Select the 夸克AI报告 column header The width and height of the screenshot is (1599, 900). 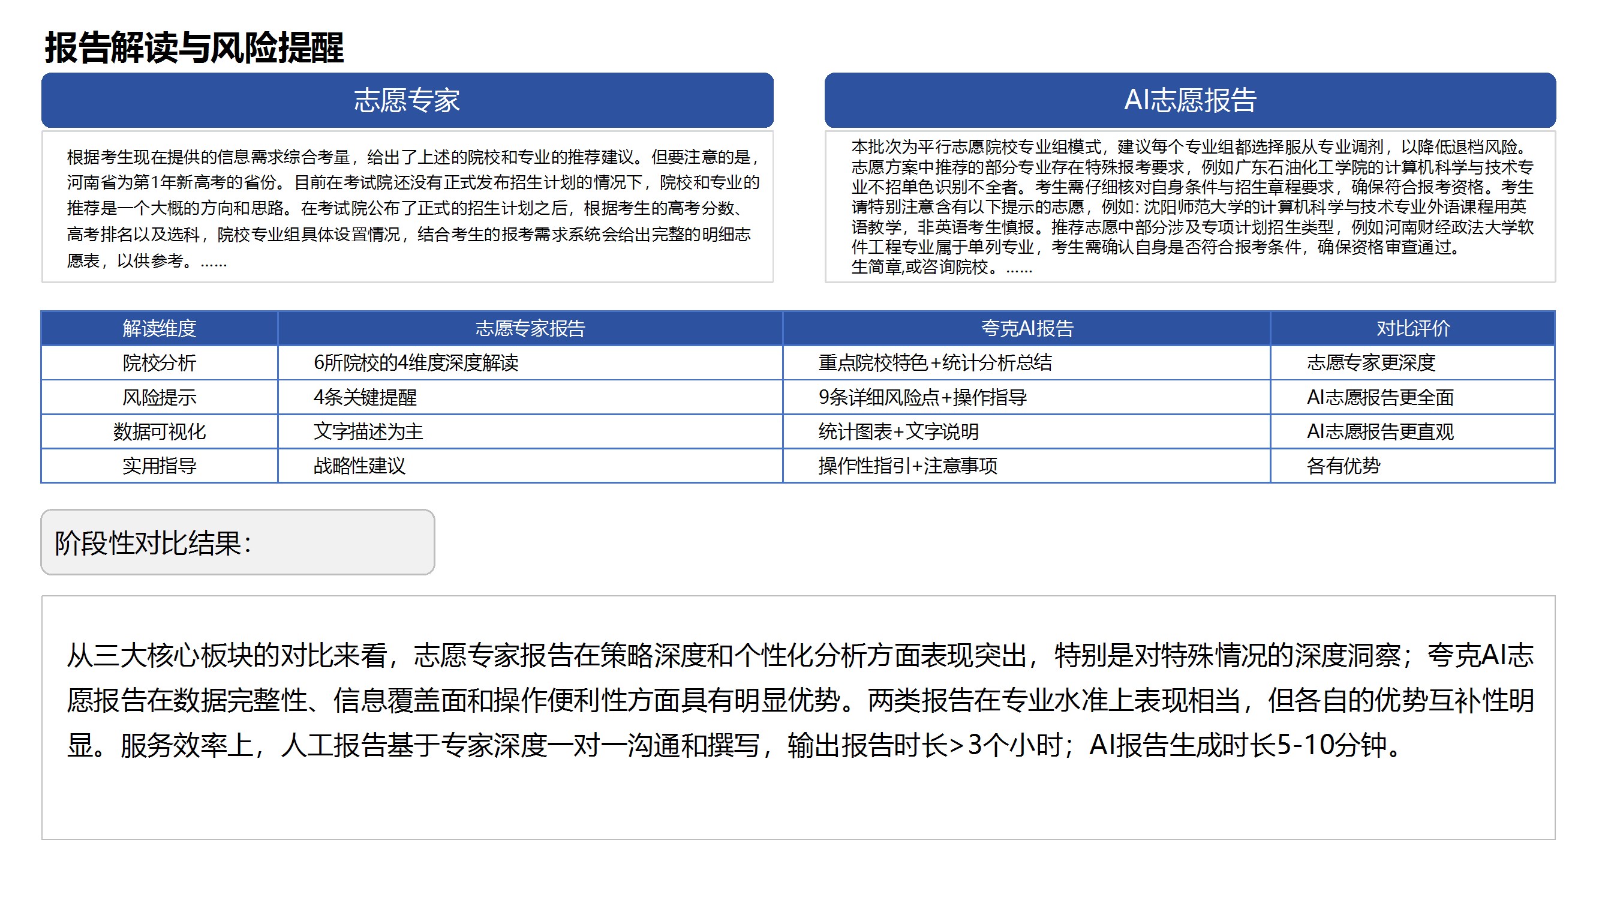[x=1026, y=328]
